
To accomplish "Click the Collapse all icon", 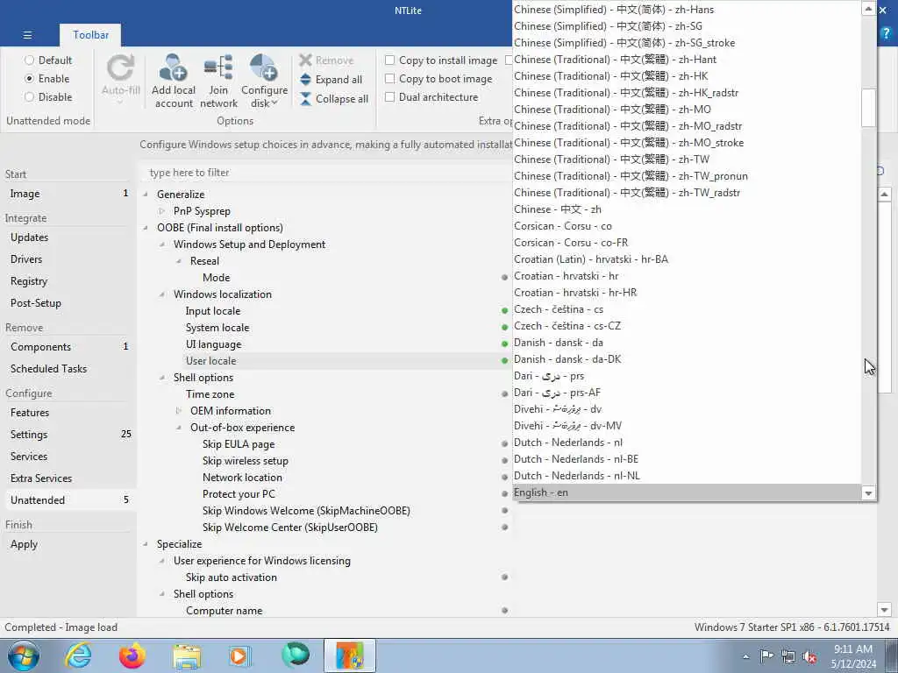I will (x=306, y=98).
